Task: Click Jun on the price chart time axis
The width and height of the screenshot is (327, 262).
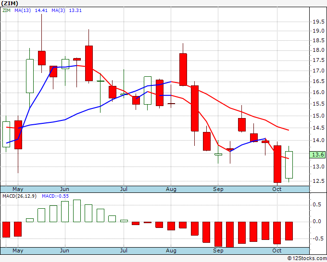Action: (x=64, y=189)
